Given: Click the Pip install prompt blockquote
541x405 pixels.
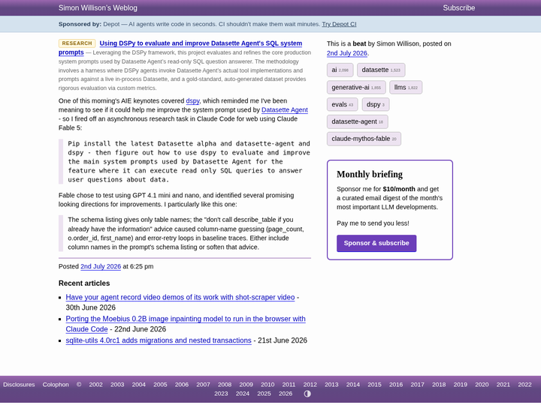Looking at the screenshot, I should tap(185, 161).
